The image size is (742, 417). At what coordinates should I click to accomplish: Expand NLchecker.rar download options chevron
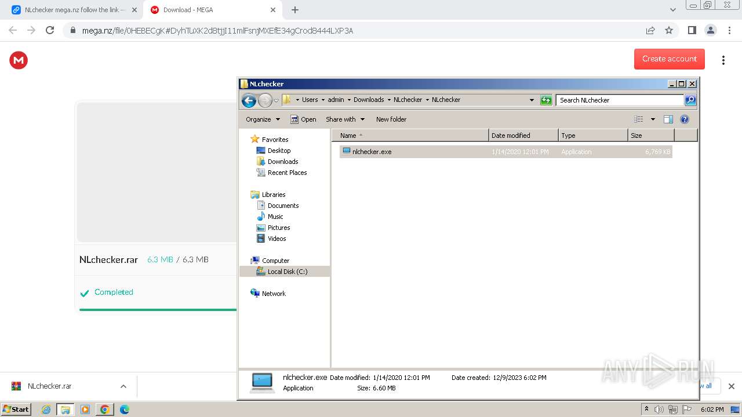point(123,386)
